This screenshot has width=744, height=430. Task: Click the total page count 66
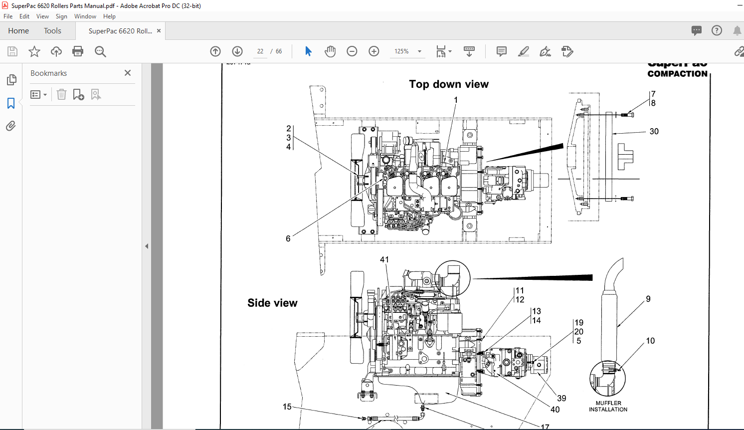[x=279, y=51]
